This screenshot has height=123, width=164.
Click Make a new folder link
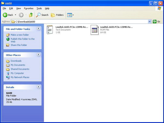(20, 35)
